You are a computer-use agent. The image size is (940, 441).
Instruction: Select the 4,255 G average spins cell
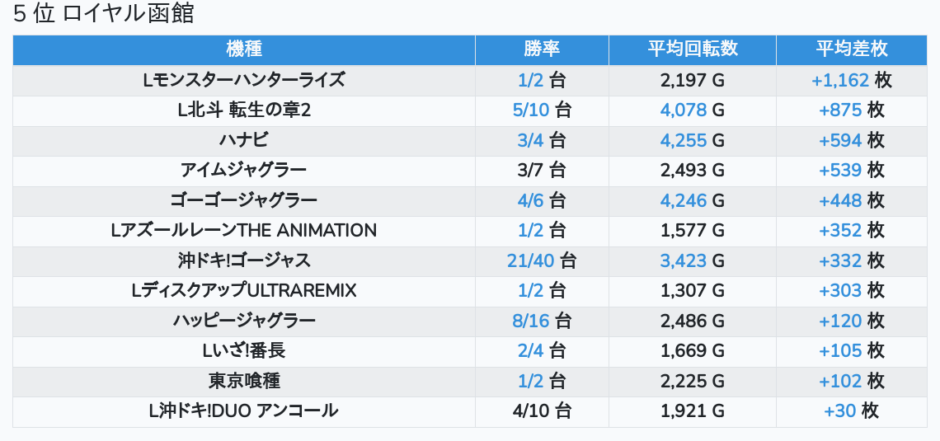click(692, 140)
